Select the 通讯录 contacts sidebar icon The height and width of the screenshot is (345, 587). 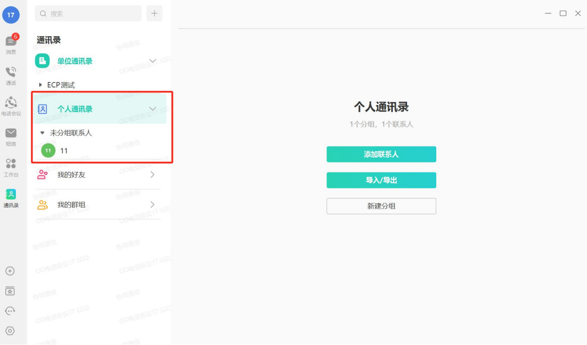click(x=11, y=197)
